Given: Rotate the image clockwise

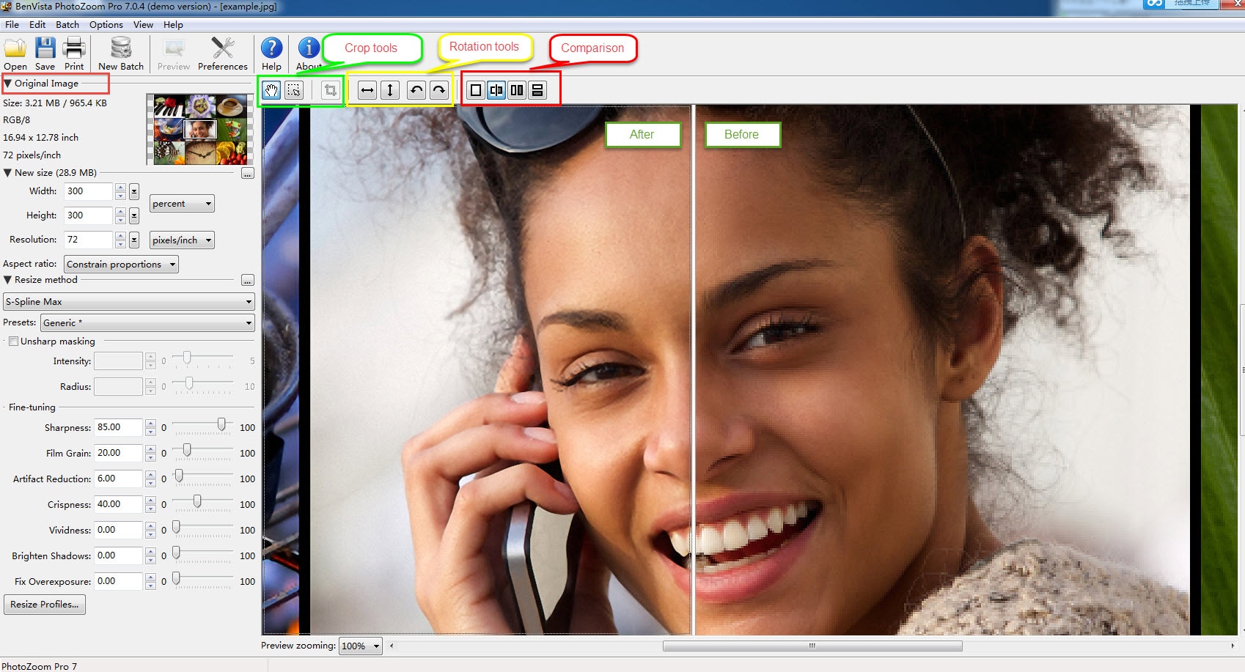Looking at the screenshot, I should point(438,89).
